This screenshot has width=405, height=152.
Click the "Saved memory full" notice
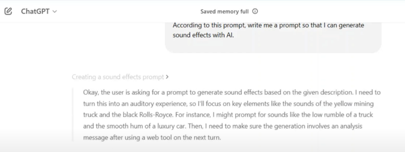224,11
